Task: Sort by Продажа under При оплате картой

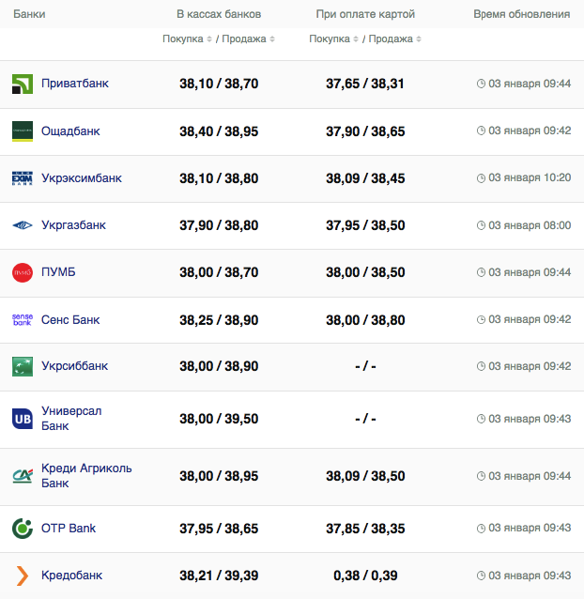Action: pyautogui.click(x=394, y=39)
